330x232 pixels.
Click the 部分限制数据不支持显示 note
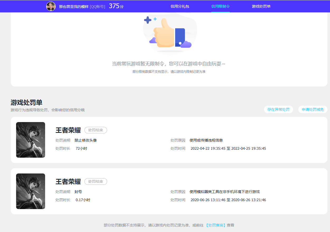point(169,72)
